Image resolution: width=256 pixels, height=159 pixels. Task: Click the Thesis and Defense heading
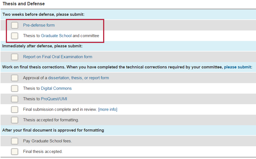click(x=24, y=4)
